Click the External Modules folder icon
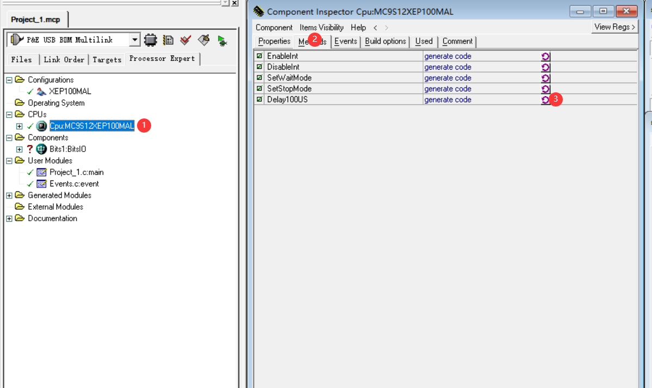Image resolution: width=652 pixels, height=388 pixels. [20, 206]
